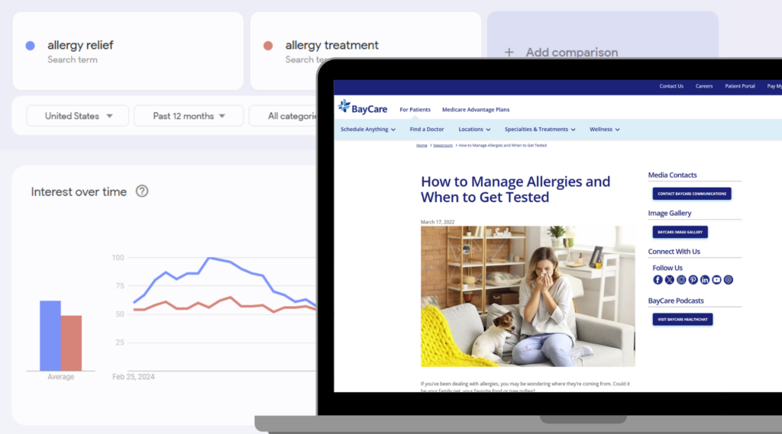This screenshot has height=434, width=782.
Task: Expand Wellness menu
Action: pyautogui.click(x=605, y=130)
